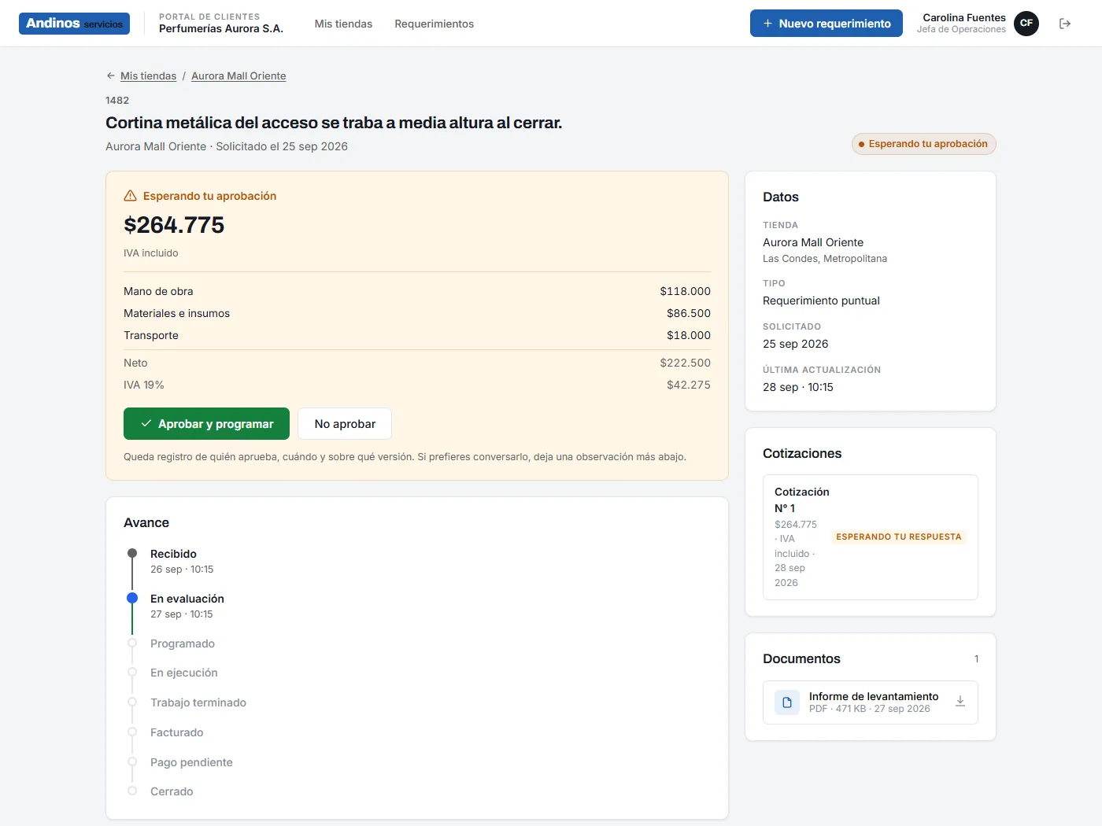Click the IVA 19% row
1102x826 pixels.
417,385
